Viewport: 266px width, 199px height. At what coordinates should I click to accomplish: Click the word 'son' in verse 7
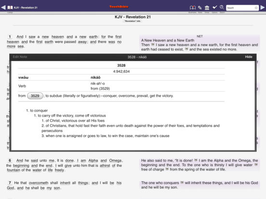tap(57, 188)
